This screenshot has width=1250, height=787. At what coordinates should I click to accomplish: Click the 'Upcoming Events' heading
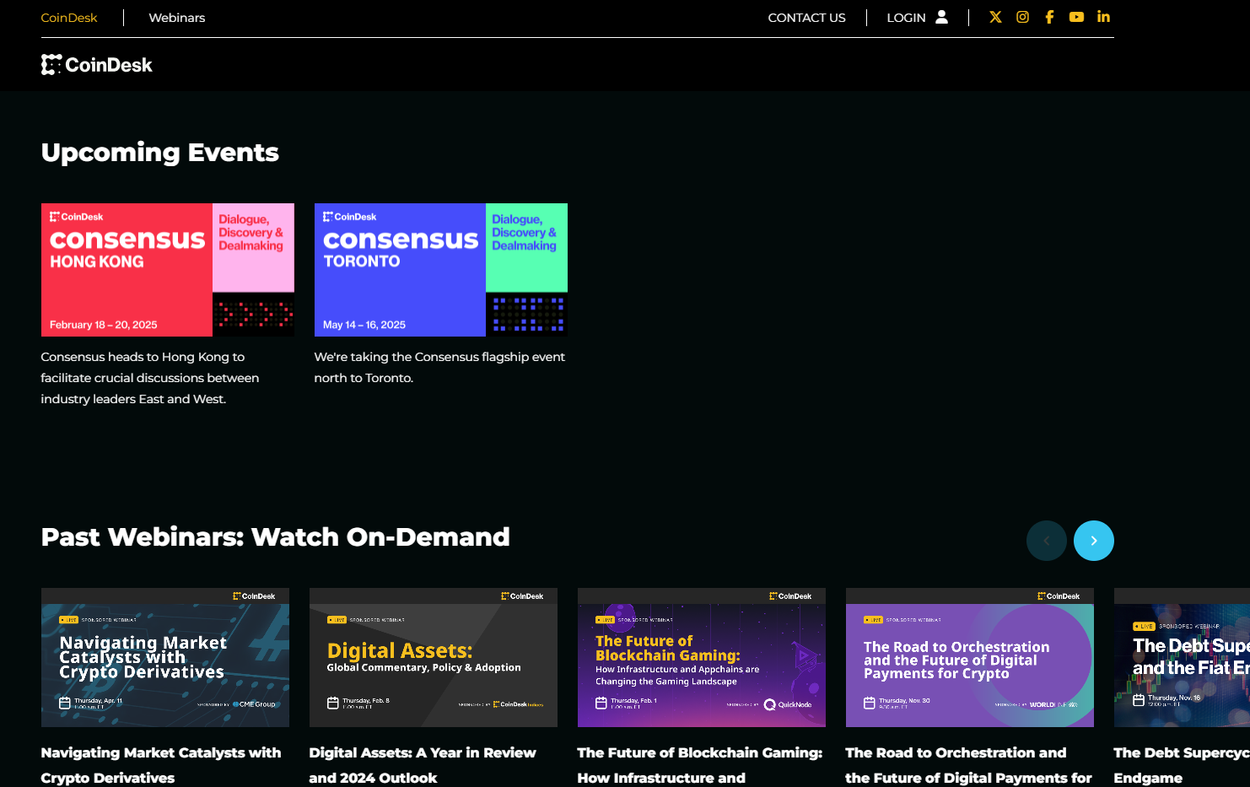[159, 153]
